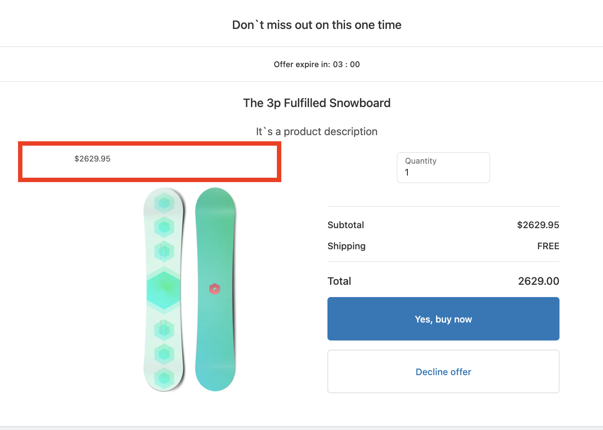Decline the offer
The width and height of the screenshot is (603, 430).
[443, 372]
